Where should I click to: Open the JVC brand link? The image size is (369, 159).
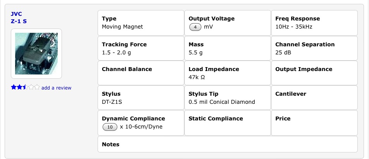[x=17, y=14]
